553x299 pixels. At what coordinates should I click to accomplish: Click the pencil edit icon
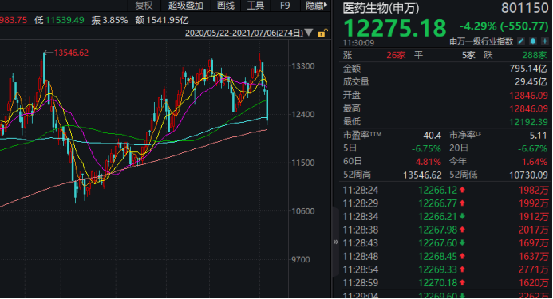(x=521, y=41)
